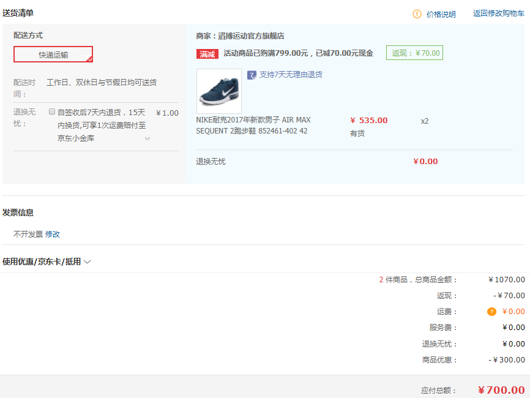Click the 应付总额 ¥700.00 amount

pyautogui.click(x=501, y=390)
